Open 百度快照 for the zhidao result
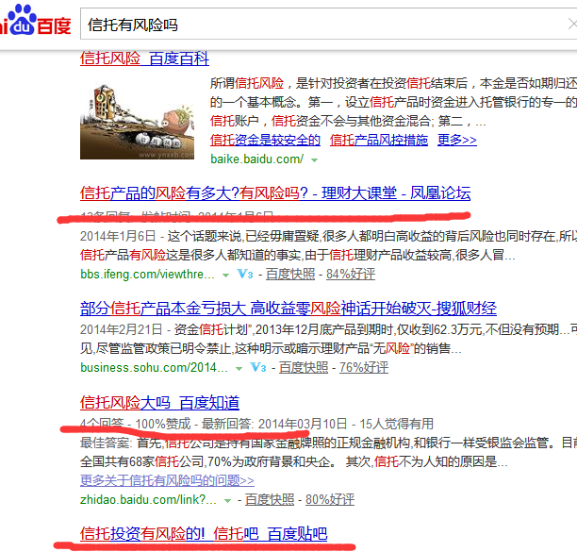577x552 pixels. click(270, 499)
